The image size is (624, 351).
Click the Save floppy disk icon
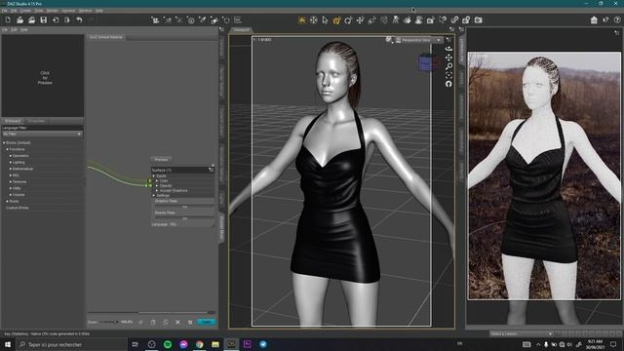(43, 19)
